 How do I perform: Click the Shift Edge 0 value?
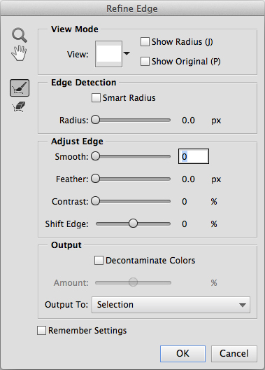(185, 224)
